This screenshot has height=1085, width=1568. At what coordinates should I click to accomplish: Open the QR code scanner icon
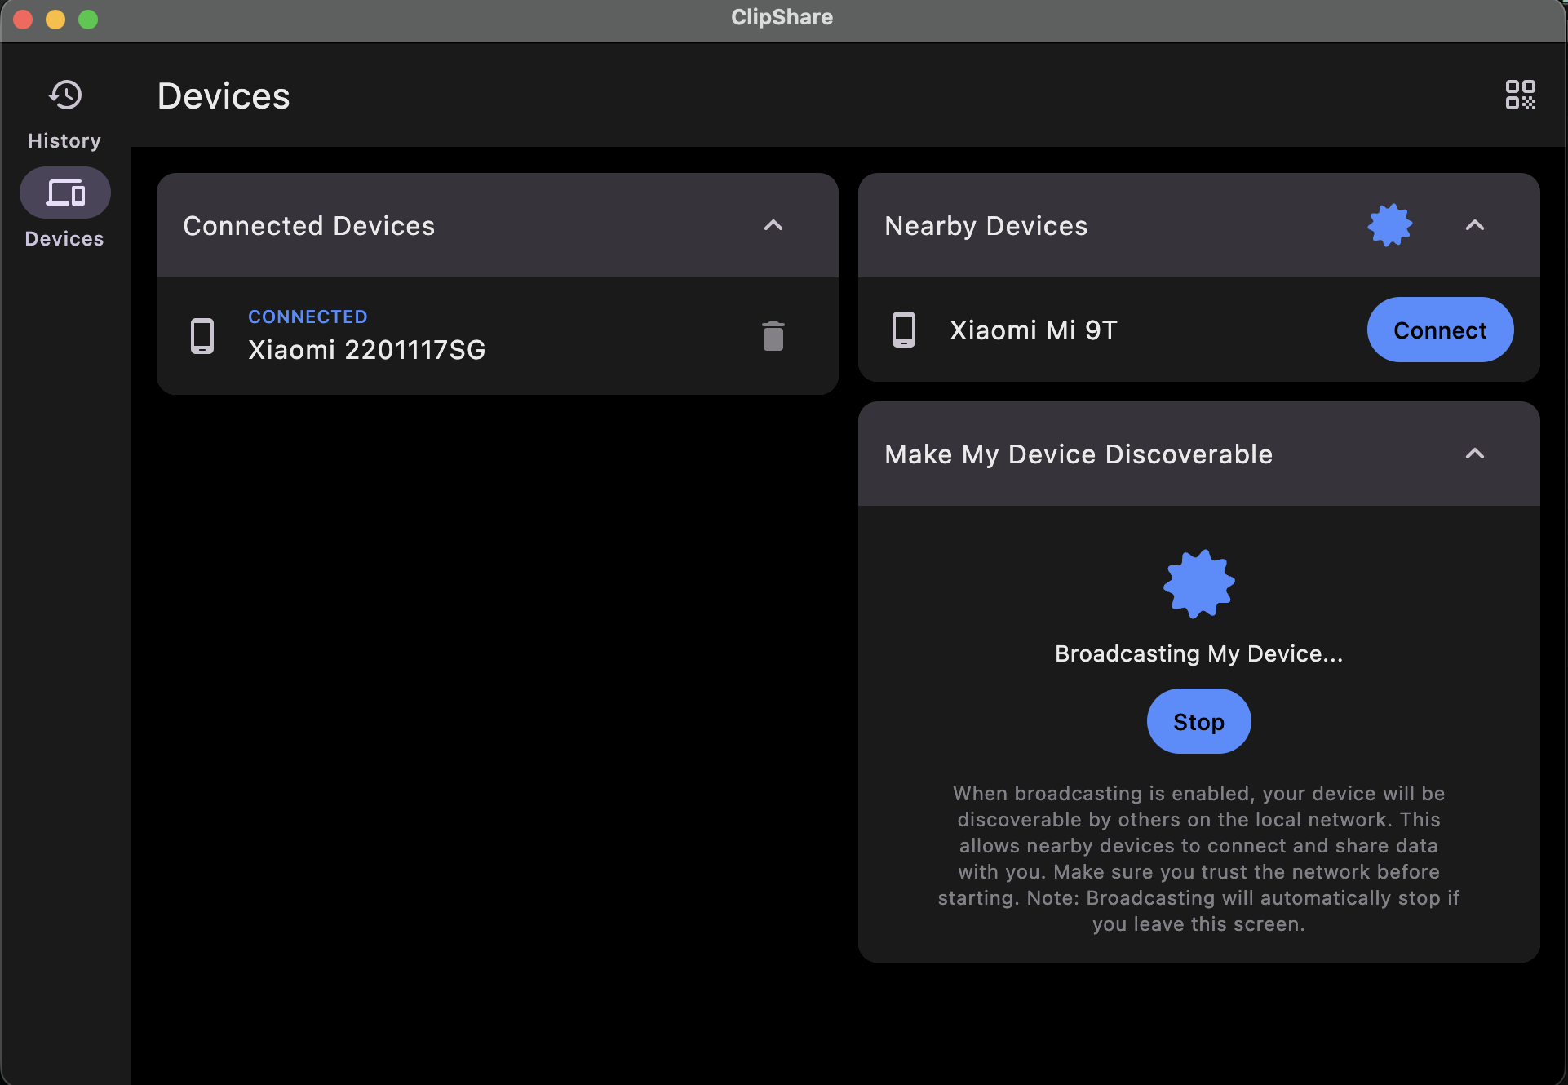click(x=1520, y=95)
